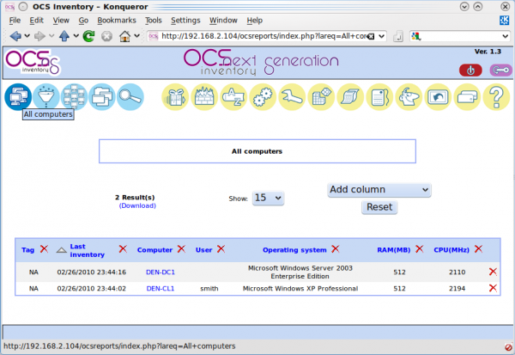Remove the Computer column with red X
The height and width of the screenshot is (355, 515).
click(181, 249)
